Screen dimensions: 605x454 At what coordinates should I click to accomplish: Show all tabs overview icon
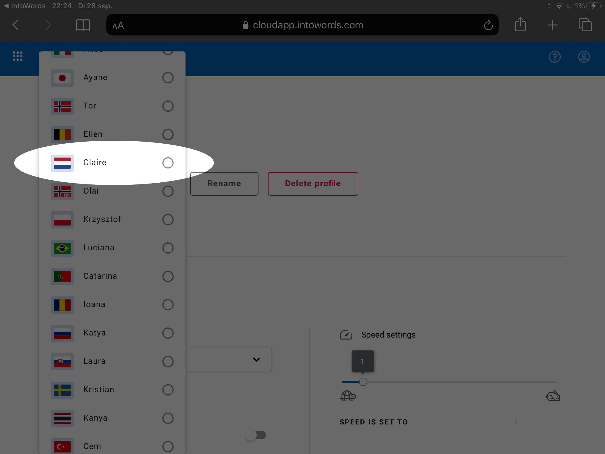coord(585,25)
